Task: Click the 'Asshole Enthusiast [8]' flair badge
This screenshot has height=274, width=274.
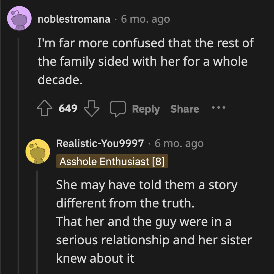Action: (112, 161)
